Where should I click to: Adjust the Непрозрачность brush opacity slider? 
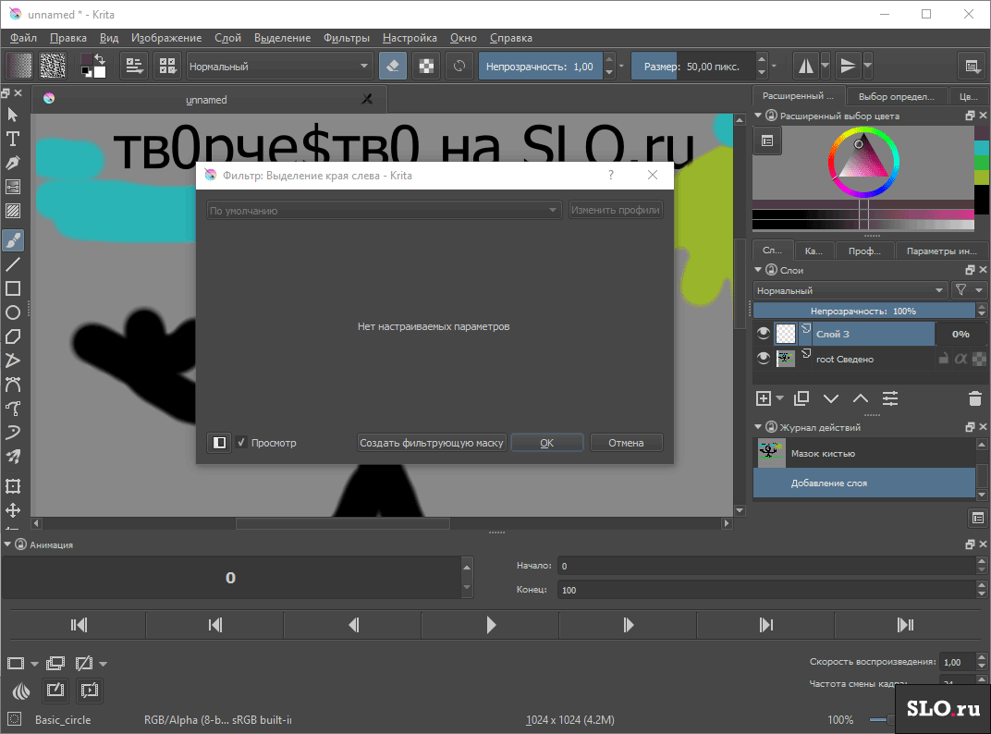(541, 67)
